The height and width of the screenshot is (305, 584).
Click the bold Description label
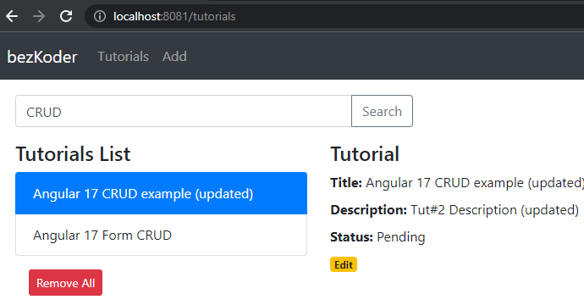368,210
